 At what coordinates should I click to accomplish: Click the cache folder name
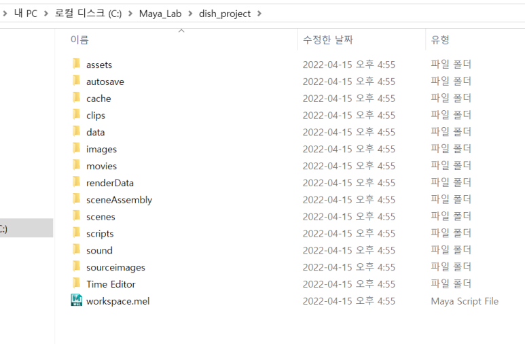(98, 99)
